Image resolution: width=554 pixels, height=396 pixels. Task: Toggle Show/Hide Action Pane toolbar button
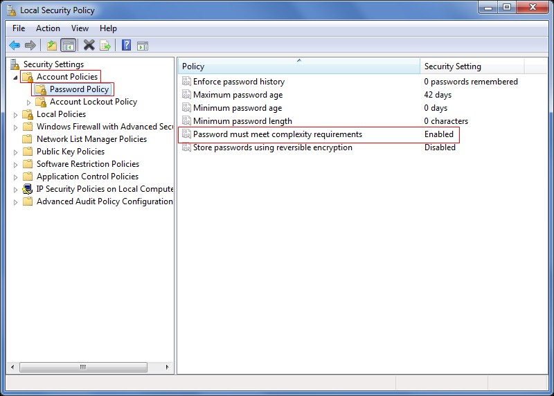pyautogui.click(x=143, y=46)
